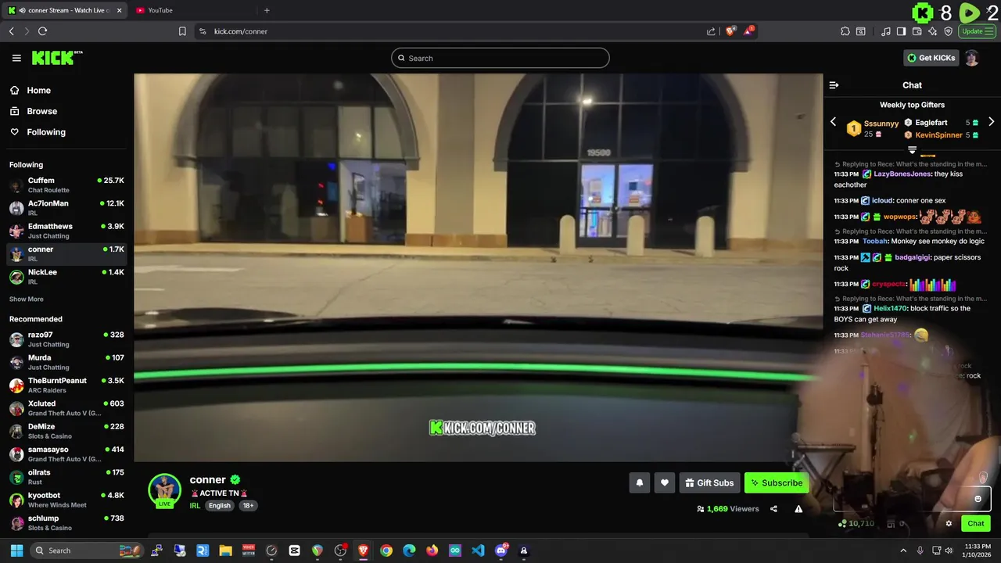The height and width of the screenshot is (563, 1001).
Task: Focus the Kick search field
Action: click(500, 58)
